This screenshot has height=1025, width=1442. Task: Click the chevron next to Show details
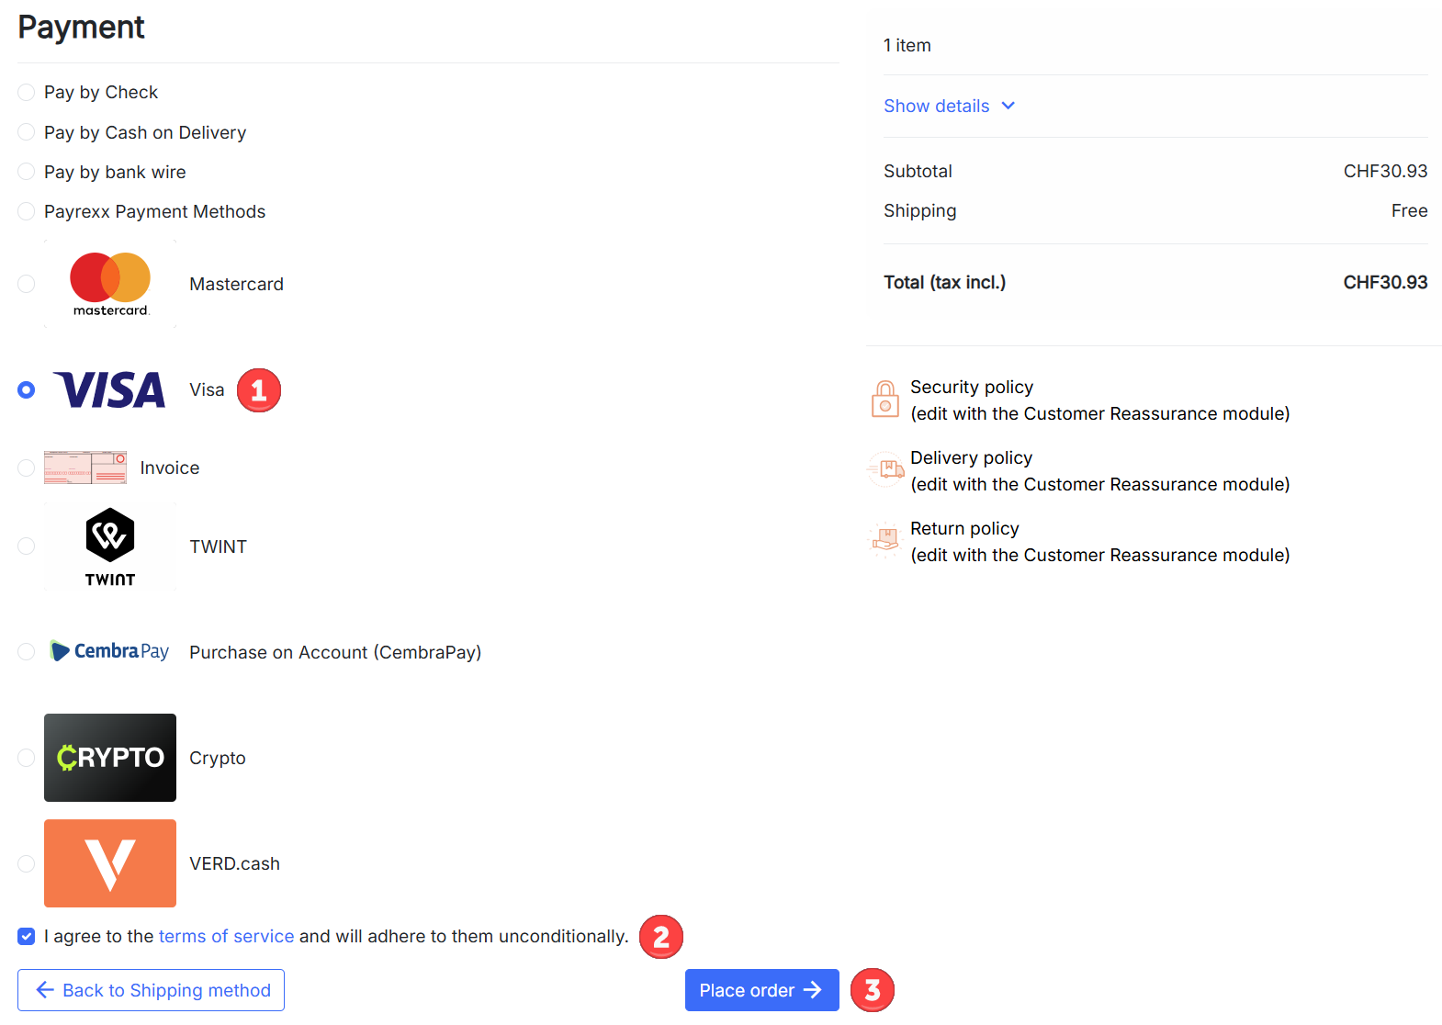[x=1008, y=106]
